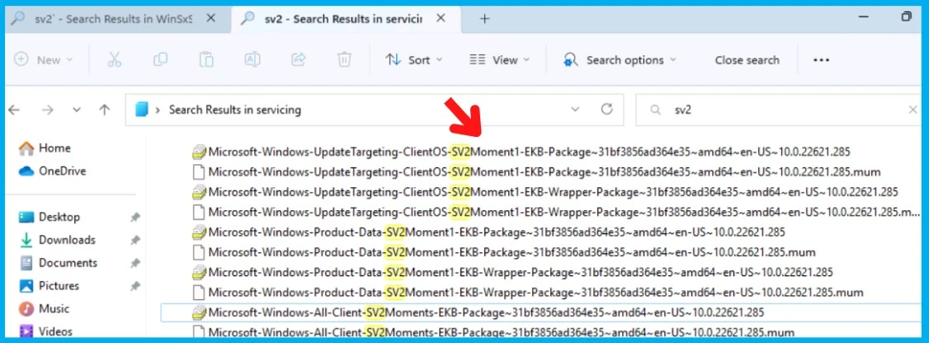Click file icon of Product-Data EKB-Package .mum
Viewport: 929px width, 343px height.
coord(199,252)
